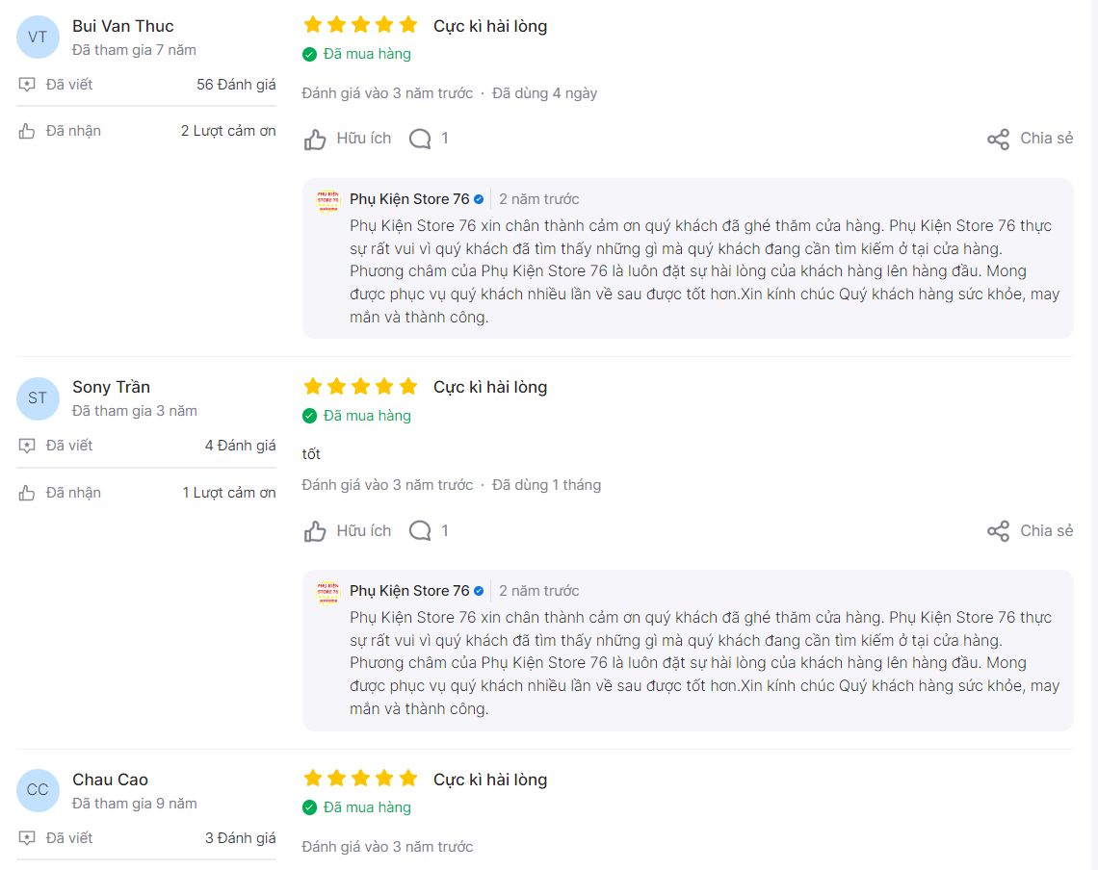Click the verified check next to first store reply
1098x870 pixels.
[479, 199]
